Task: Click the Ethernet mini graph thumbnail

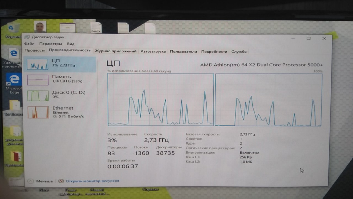Action: [x=38, y=112]
